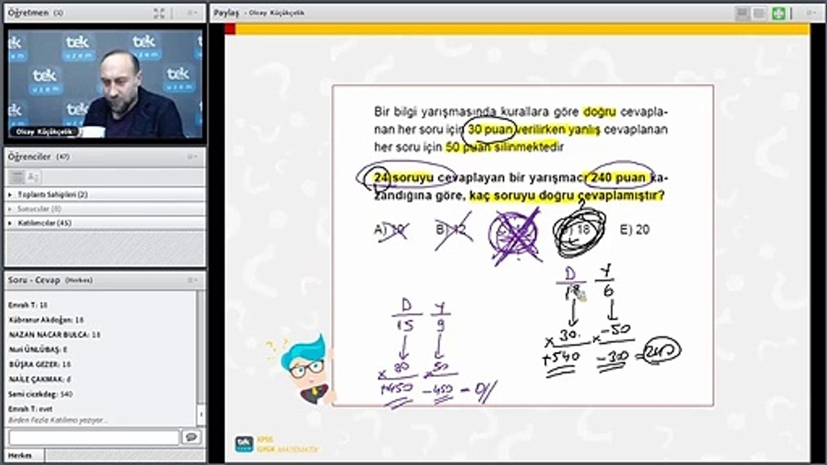Open Öğrenciler pod options menu

192,156
